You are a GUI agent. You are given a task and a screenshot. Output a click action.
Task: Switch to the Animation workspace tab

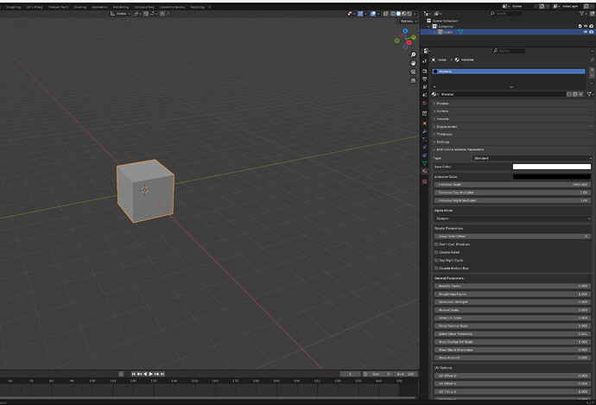[x=99, y=7]
